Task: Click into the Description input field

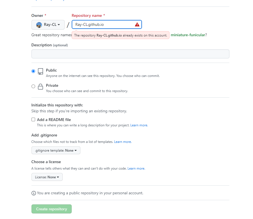Action: click(130, 54)
